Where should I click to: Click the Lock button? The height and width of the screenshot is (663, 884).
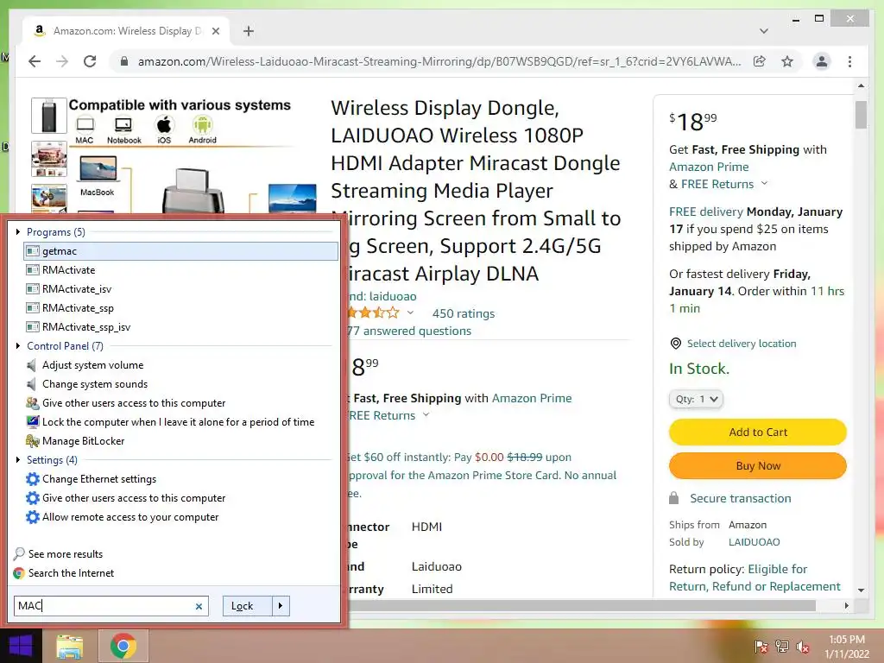248,606
